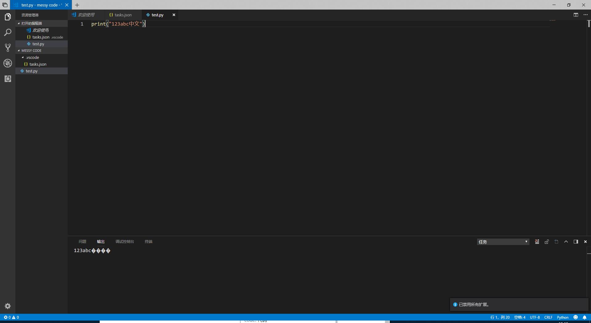Switch to the 调试控制台 panel tab
Screen dimensions: 591x323
click(125, 242)
